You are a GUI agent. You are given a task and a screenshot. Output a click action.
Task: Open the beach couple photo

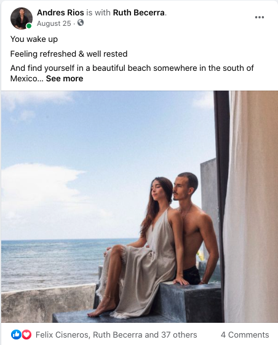tap(140, 206)
